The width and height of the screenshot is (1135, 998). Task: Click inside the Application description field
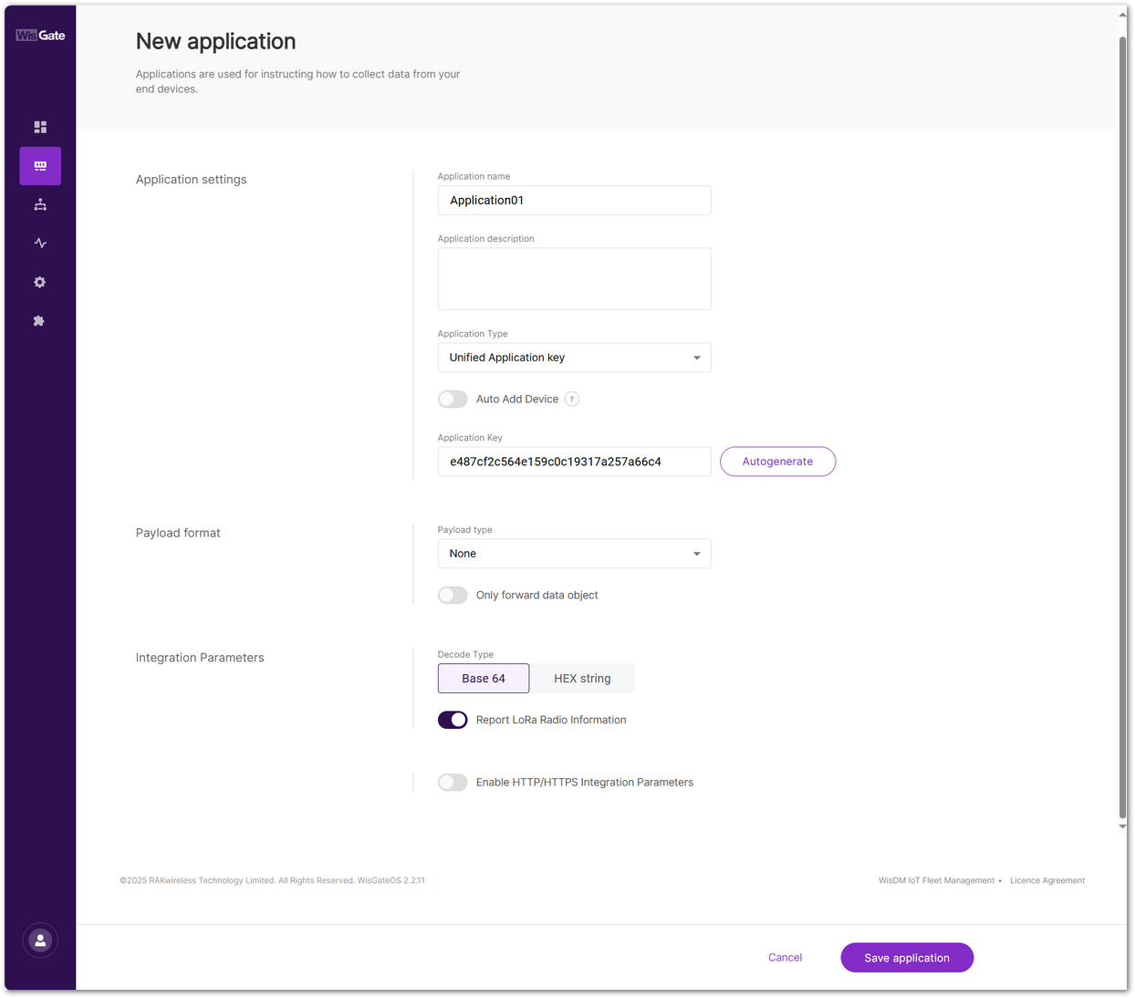coord(574,278)
